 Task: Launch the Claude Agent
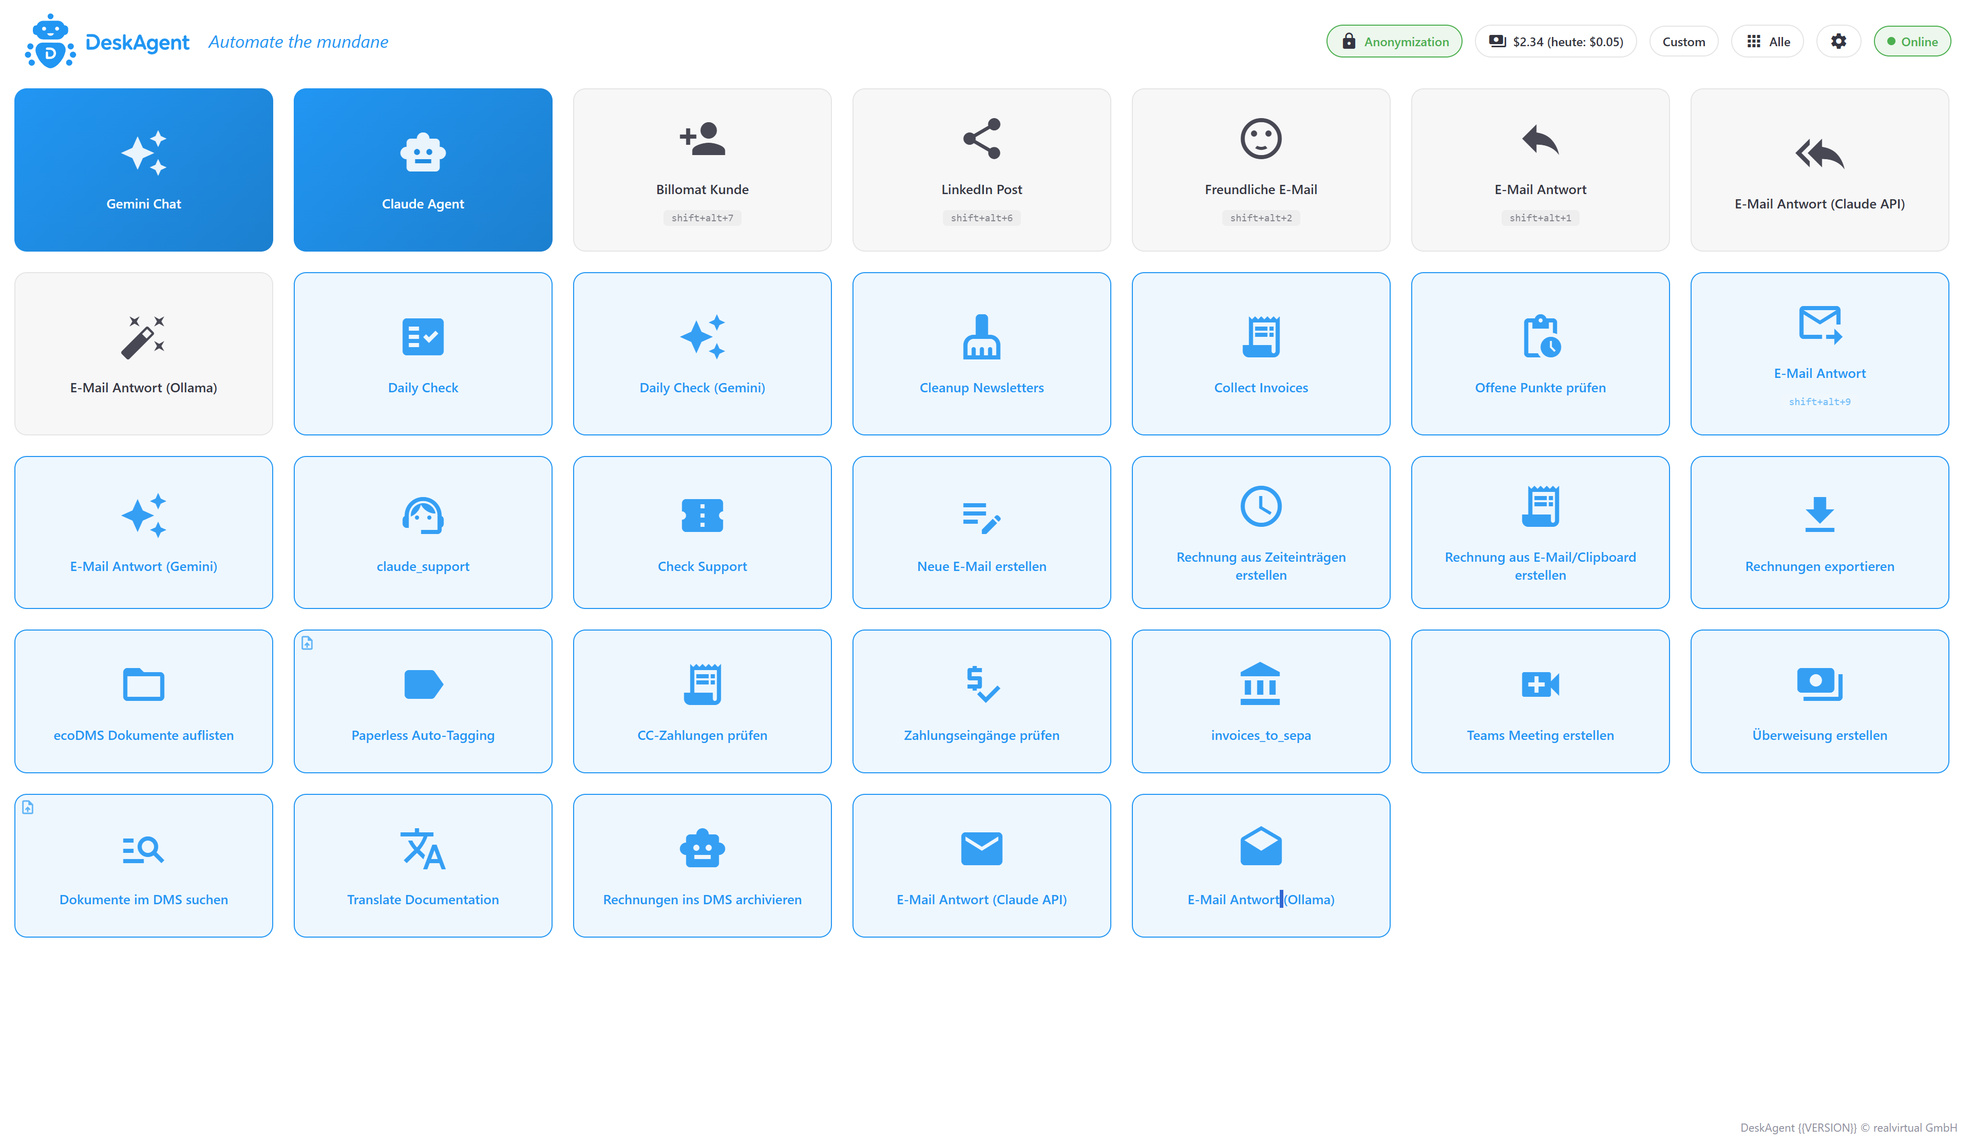(x=423, y=170)
